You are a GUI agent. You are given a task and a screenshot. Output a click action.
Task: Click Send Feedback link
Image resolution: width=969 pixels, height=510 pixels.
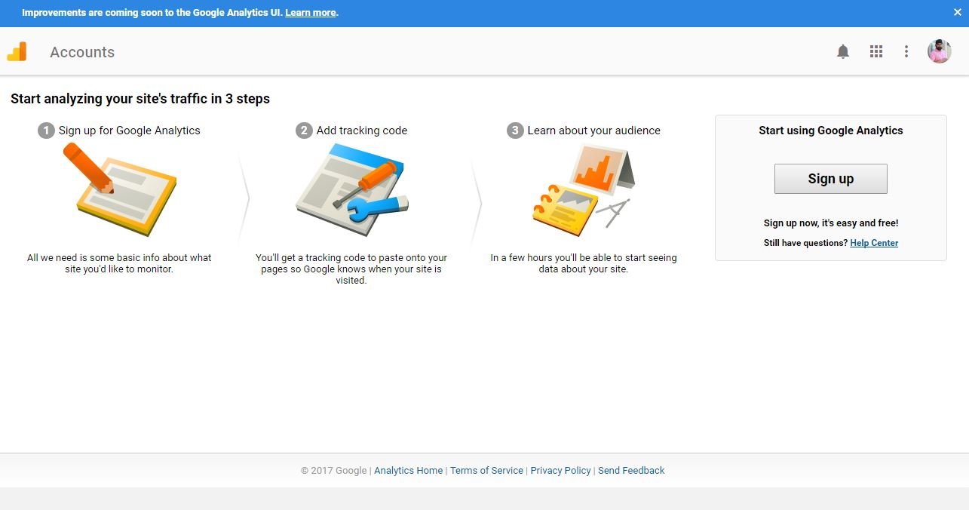pos(631,470)
